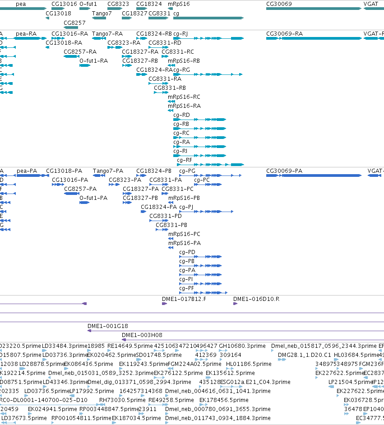Select the DME1-016D10.R clone marker

pyautogui.click(x=235, y=304)
